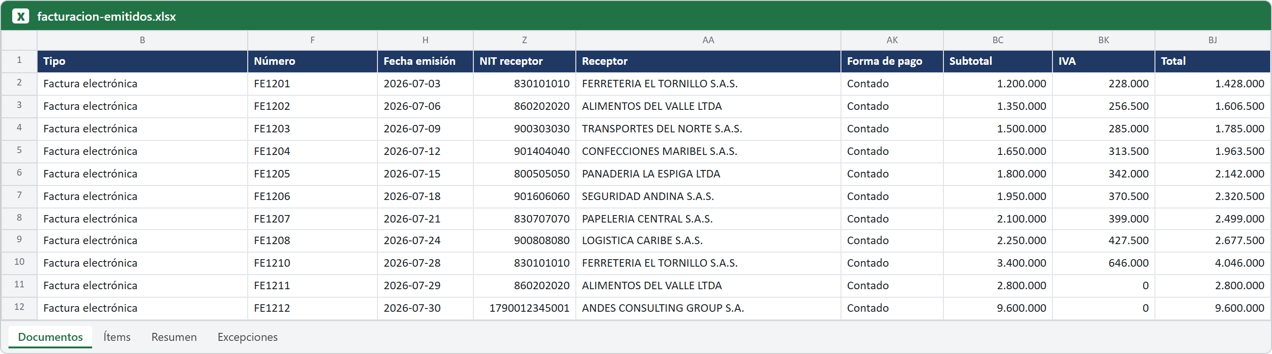Viewport: 1272px width, 354px height.
Task: Select IVA cell 646.000
Action: pos(1104,263)
